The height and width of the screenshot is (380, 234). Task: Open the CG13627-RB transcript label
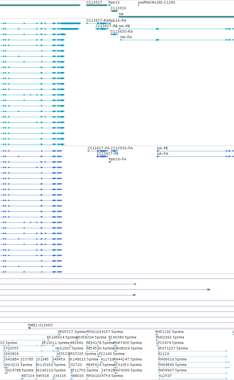(x=106, y=26)
